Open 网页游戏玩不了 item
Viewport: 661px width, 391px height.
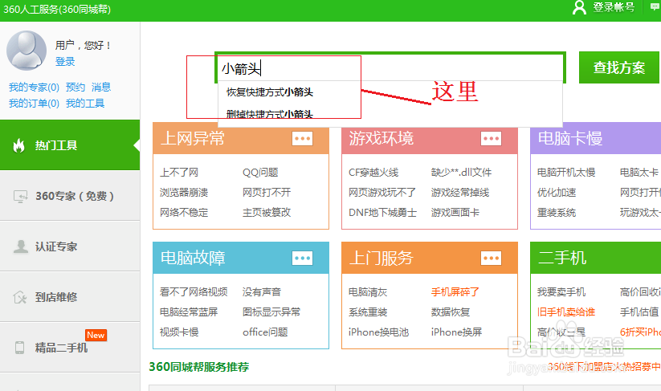point(382,193)
